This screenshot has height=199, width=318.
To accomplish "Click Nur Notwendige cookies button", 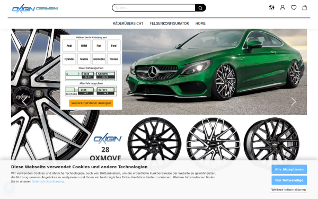I will coord(289,180).
